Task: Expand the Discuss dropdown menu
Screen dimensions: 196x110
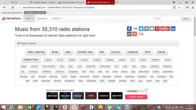Action: 57,18
